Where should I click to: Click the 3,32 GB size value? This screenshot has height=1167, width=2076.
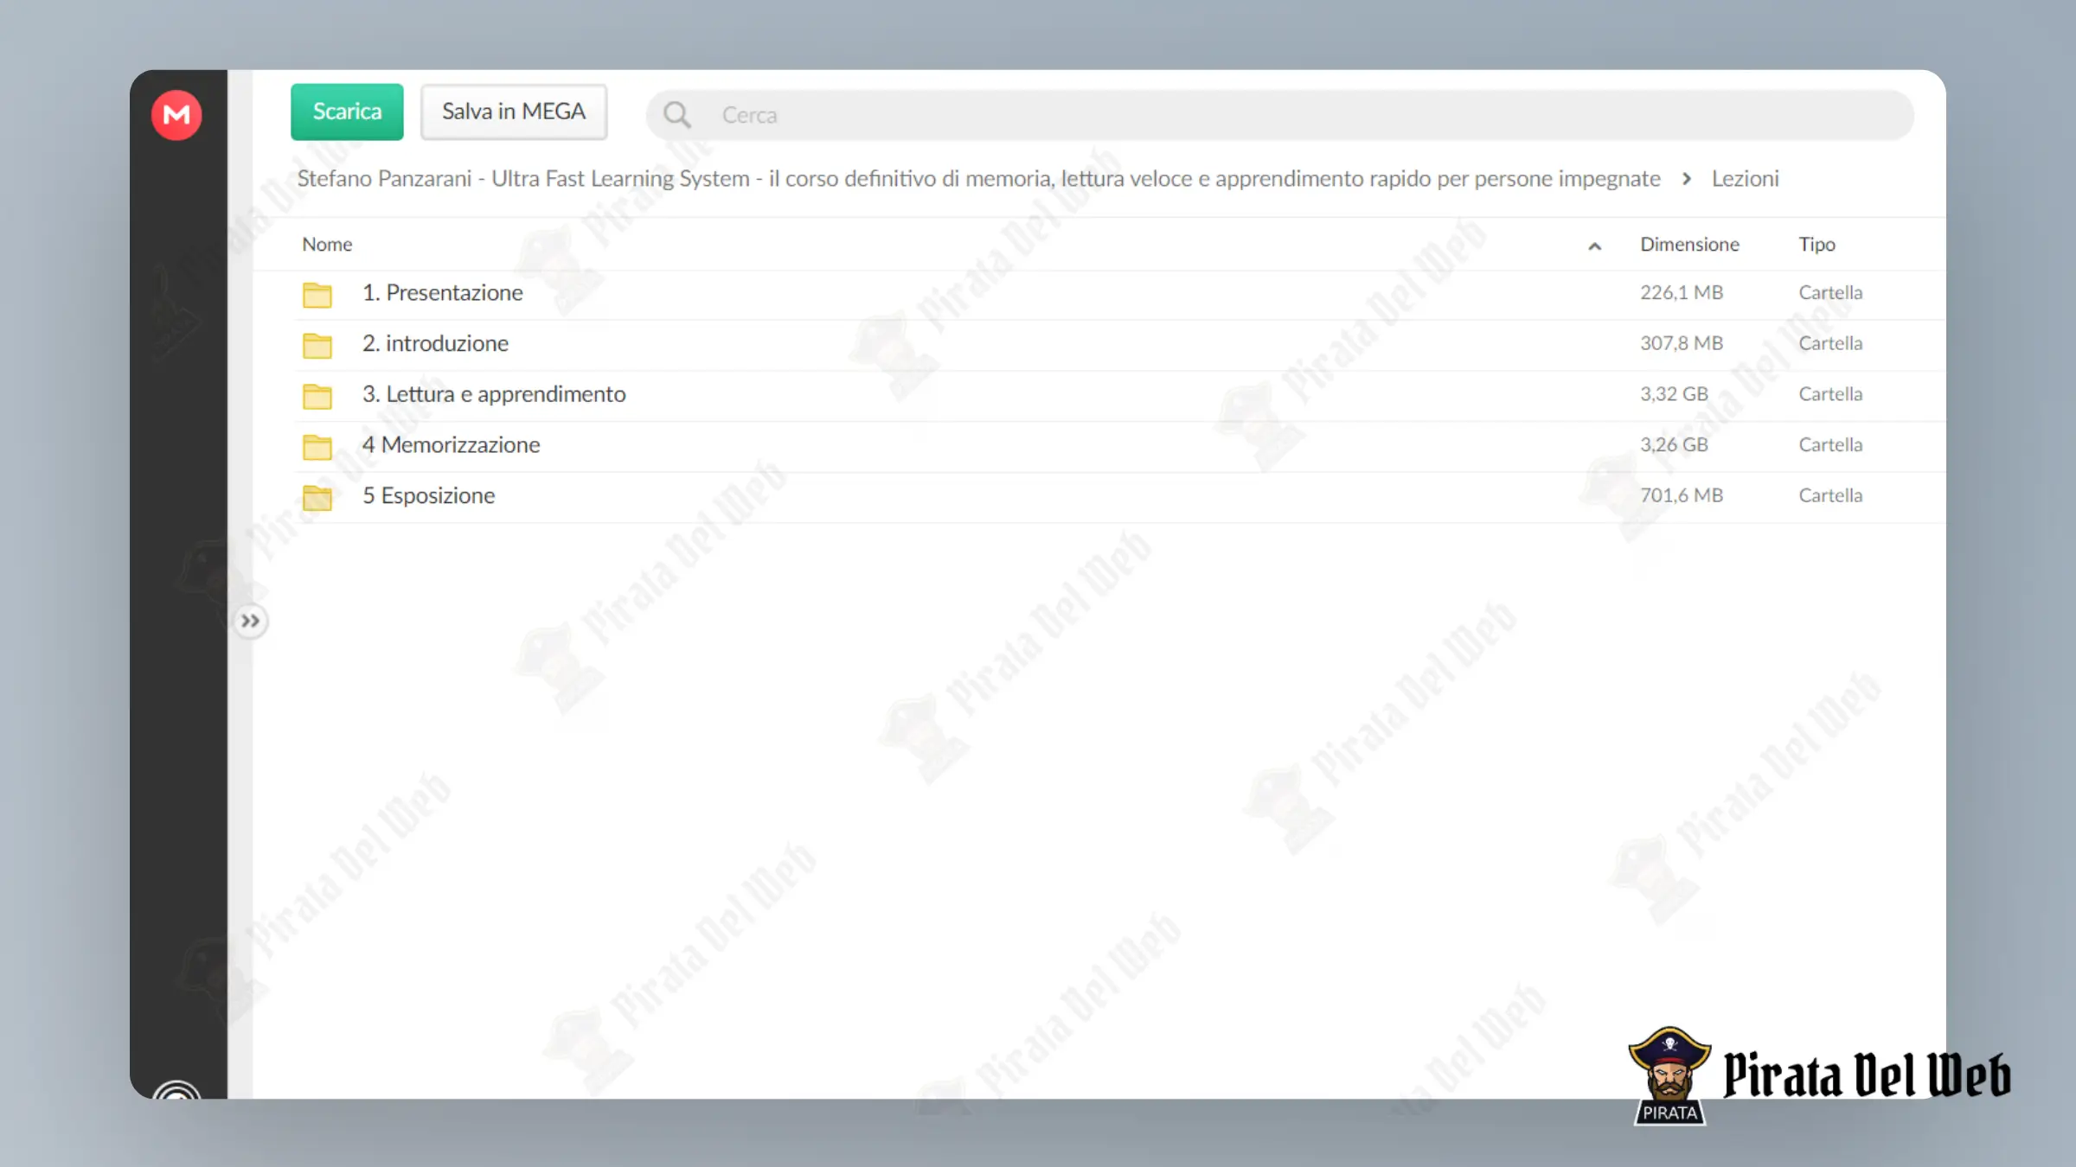(x=1674, y=394)
